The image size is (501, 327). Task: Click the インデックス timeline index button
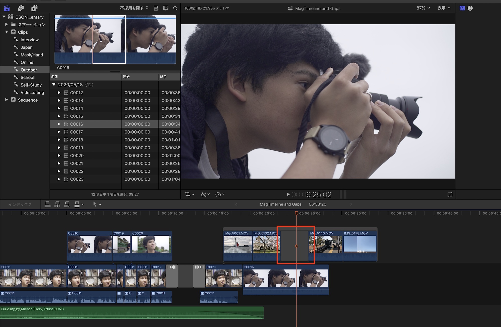click(x=20, y=204)
